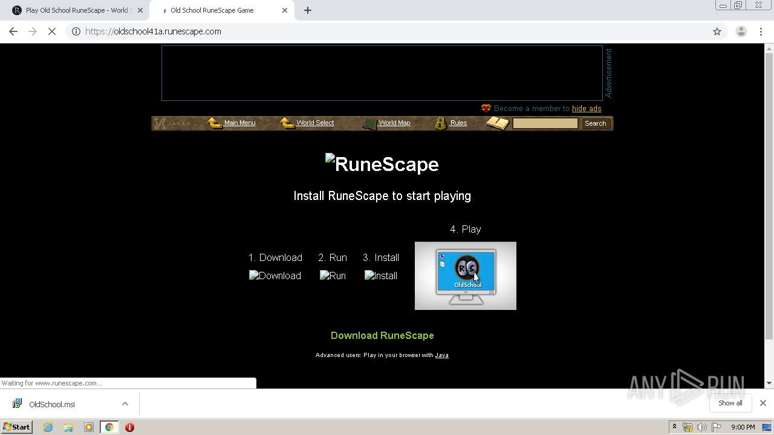Click the red Opera icon in taskbar

click(129, 427)
